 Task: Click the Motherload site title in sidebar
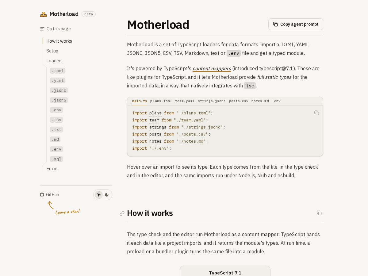(64, 14)
